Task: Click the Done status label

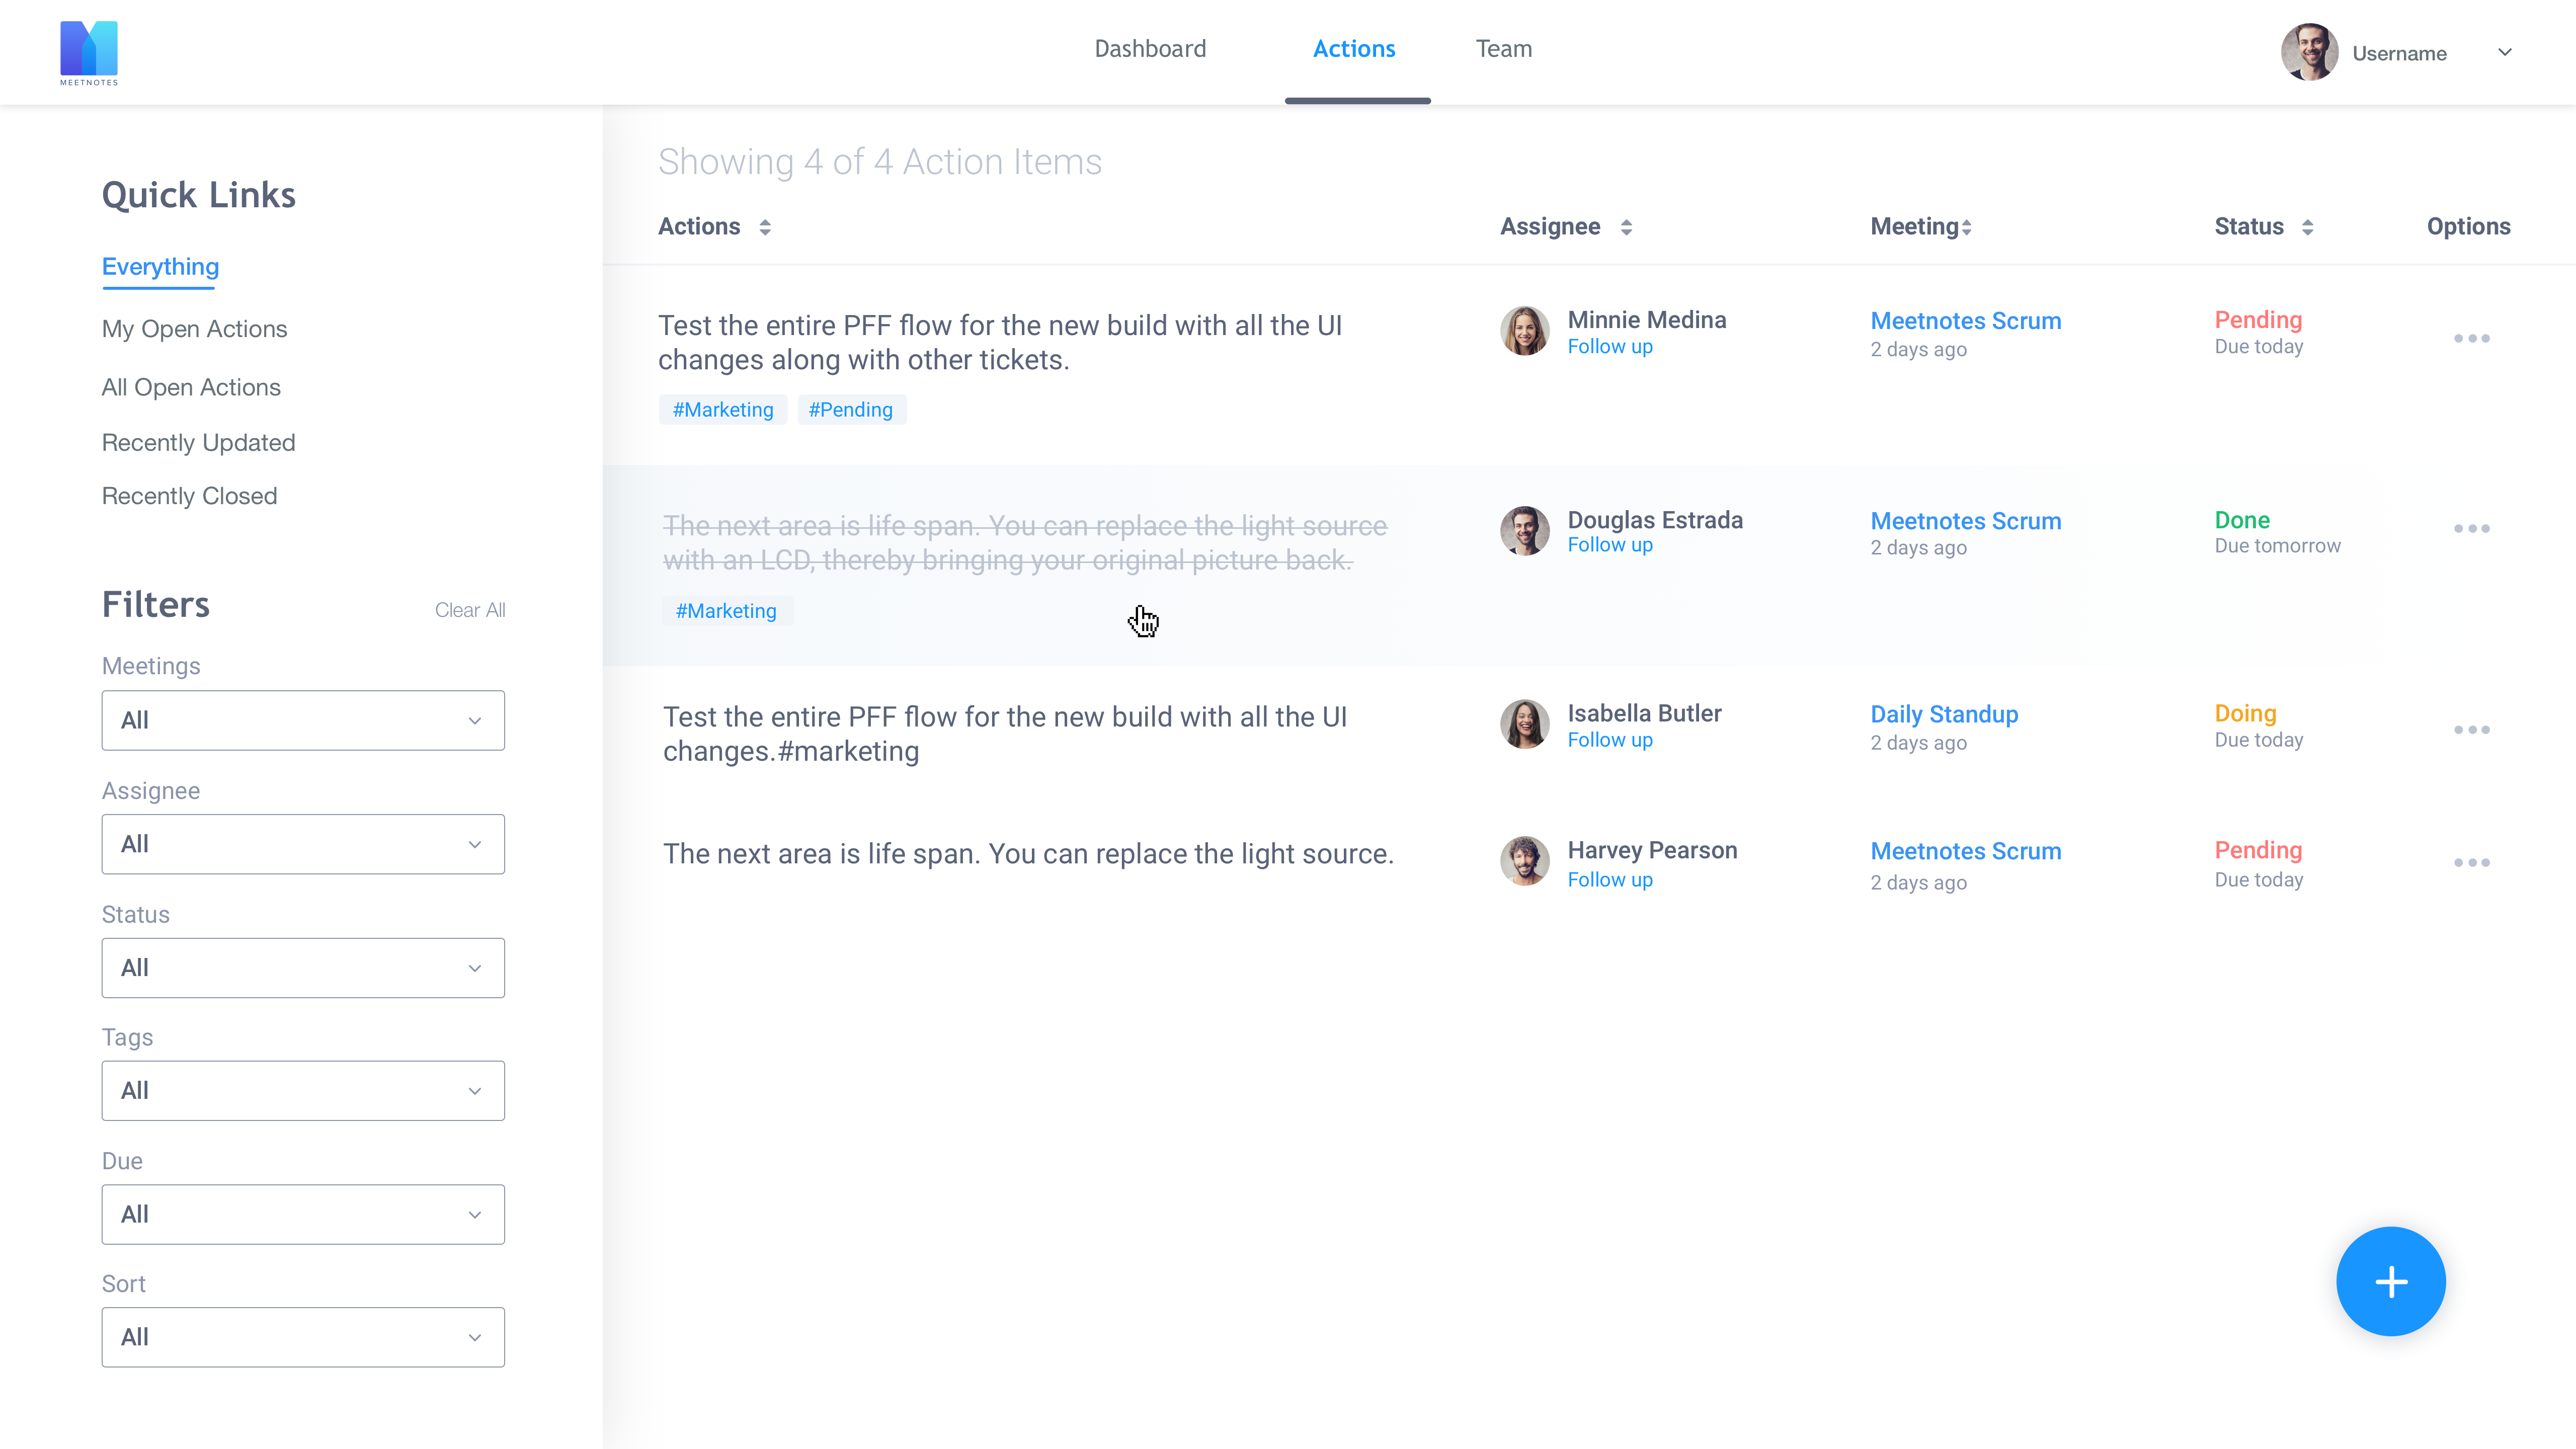Action: pyautogui.click(x=2242, y=520)
